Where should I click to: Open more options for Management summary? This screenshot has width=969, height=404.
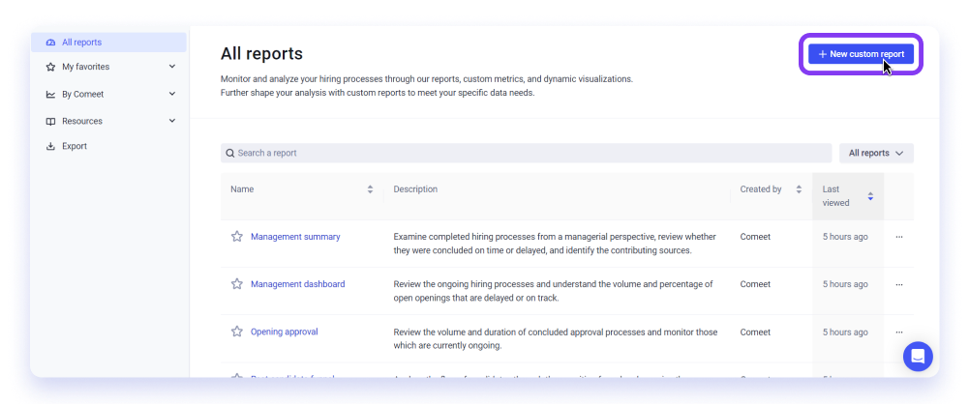(x=899, y=237)
